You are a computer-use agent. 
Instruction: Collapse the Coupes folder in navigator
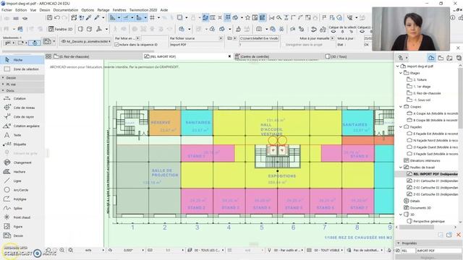401,107
